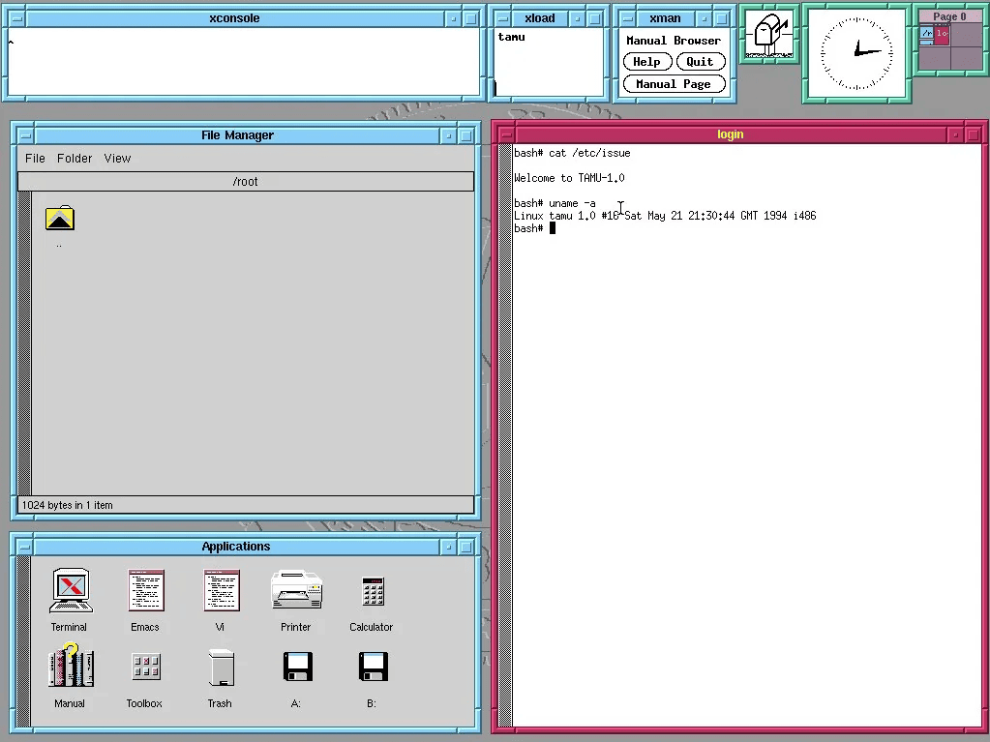Image resolution: width=990 pixels, height=742 pixels.
Task: Select red login window thumbnail in pager
Action: [x=942, y=34]
